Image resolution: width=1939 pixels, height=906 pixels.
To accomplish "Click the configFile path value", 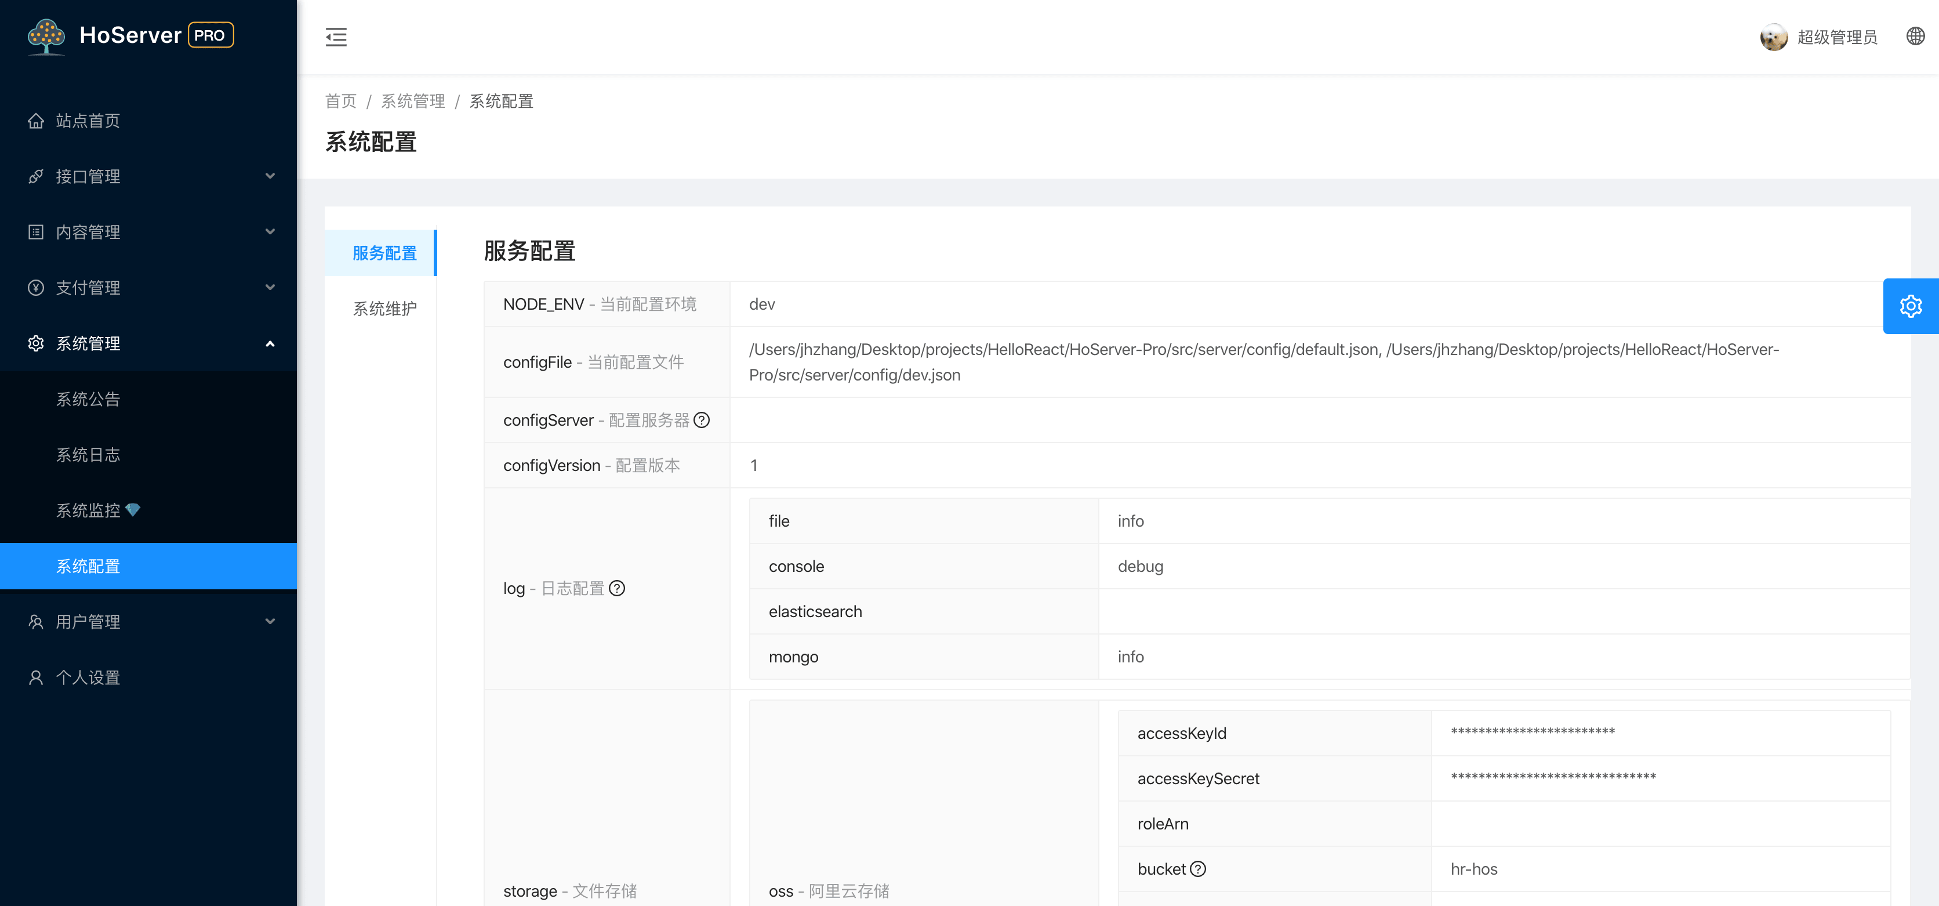I will [x=1264, y=363].
